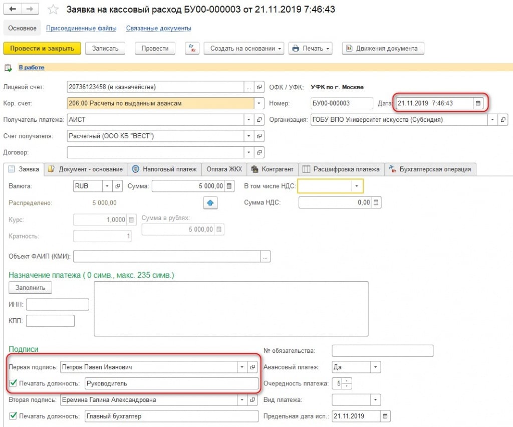Open the Валюта RUB dropdown
The width and height of the screenshot is (513, 427).
107,186
